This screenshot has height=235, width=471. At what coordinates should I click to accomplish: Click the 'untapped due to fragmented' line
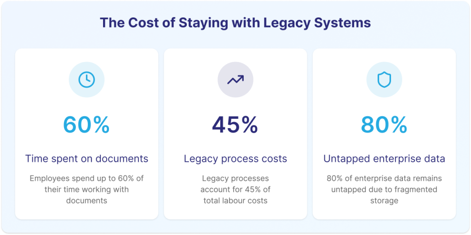(384, 189)
